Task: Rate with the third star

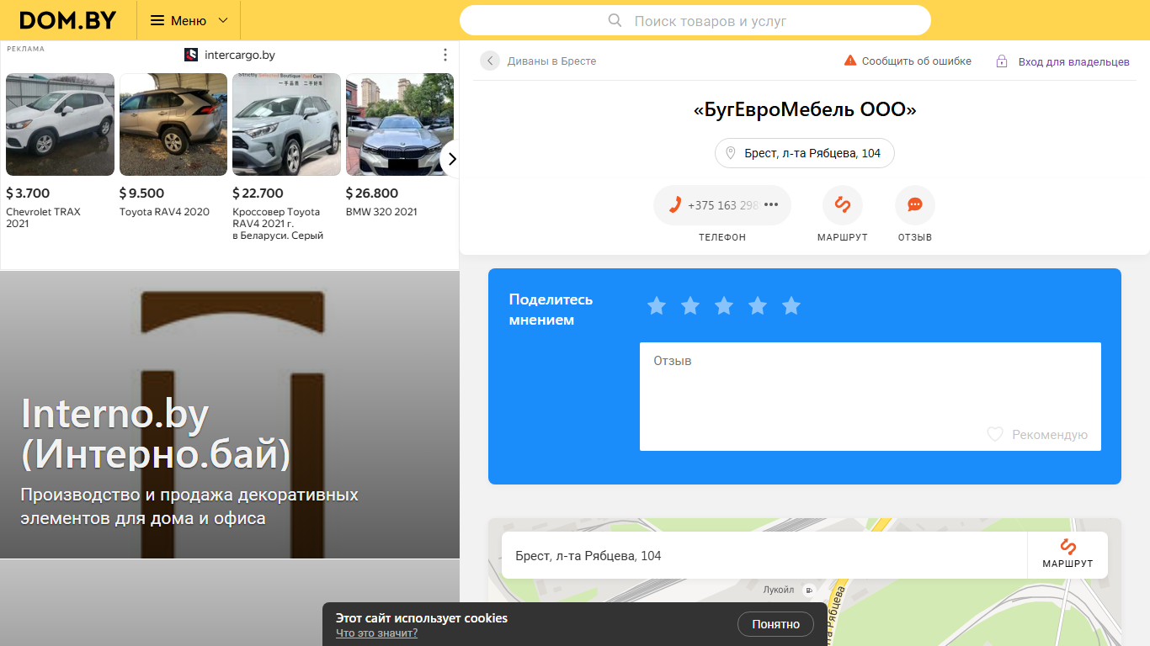Action: 724,305
